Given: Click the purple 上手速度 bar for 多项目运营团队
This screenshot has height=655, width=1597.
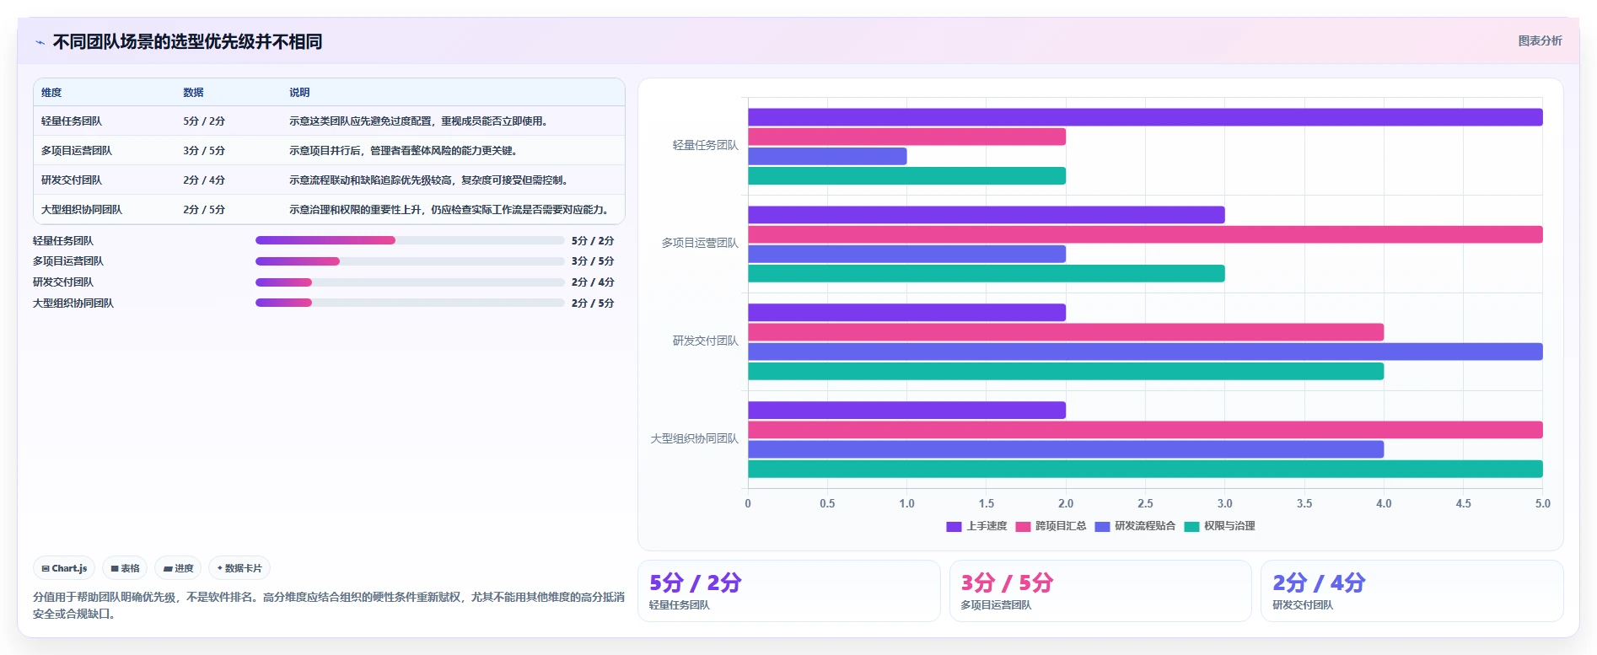Looking at the screenshot, I should pyautogui.click(x=987, y=215).
